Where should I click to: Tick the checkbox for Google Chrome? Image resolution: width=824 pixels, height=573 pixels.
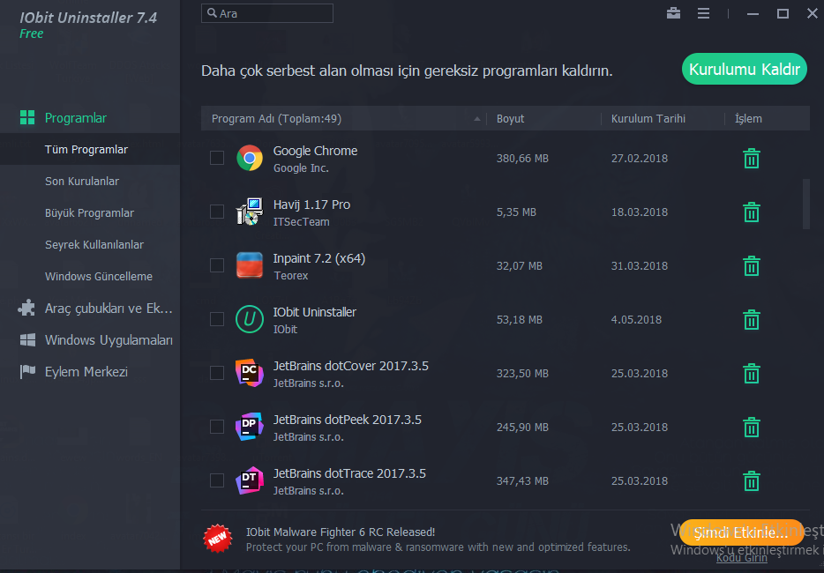217,158
